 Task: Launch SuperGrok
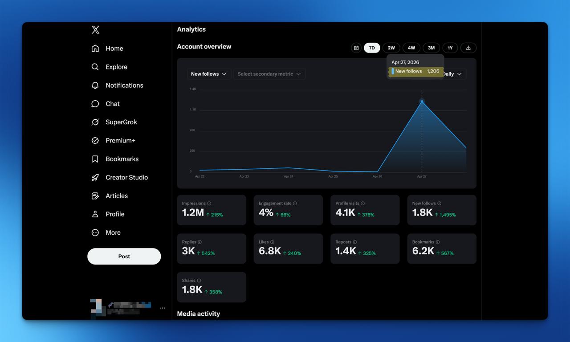pyautogui.click(x=120, y=122)
